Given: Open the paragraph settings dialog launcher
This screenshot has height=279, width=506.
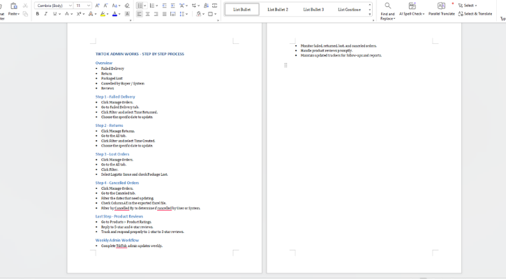Looking at the screenshot, I should click(218, 20).
